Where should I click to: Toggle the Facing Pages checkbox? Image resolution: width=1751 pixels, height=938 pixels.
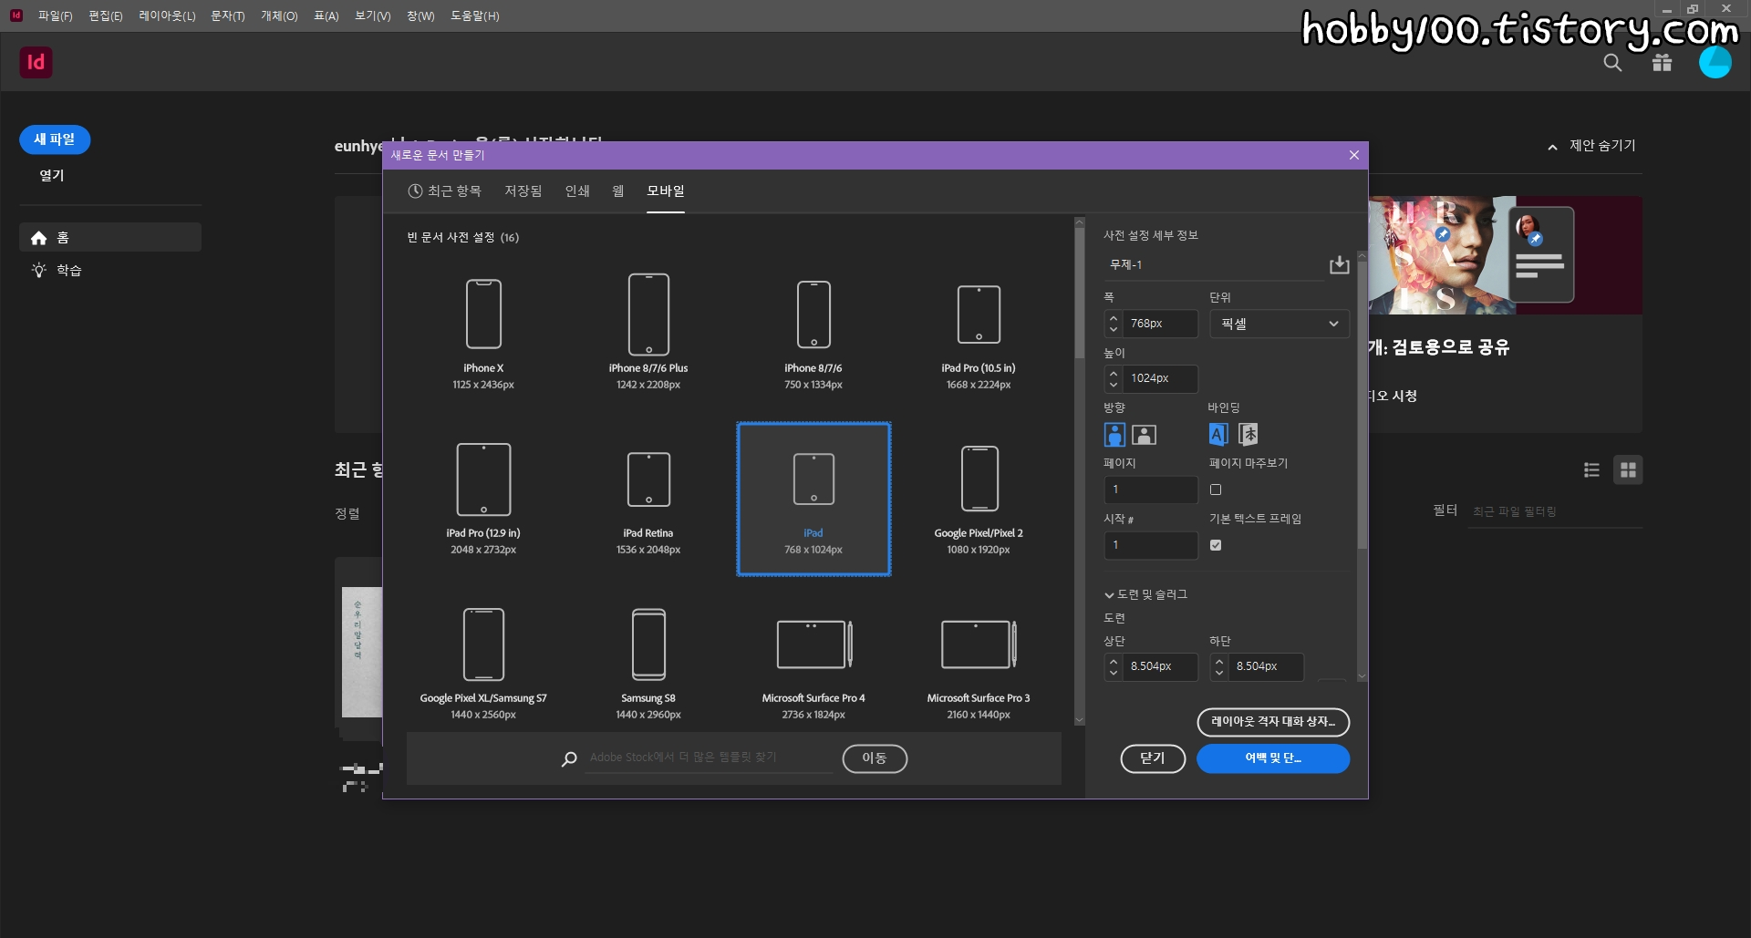pos(1216,490)
